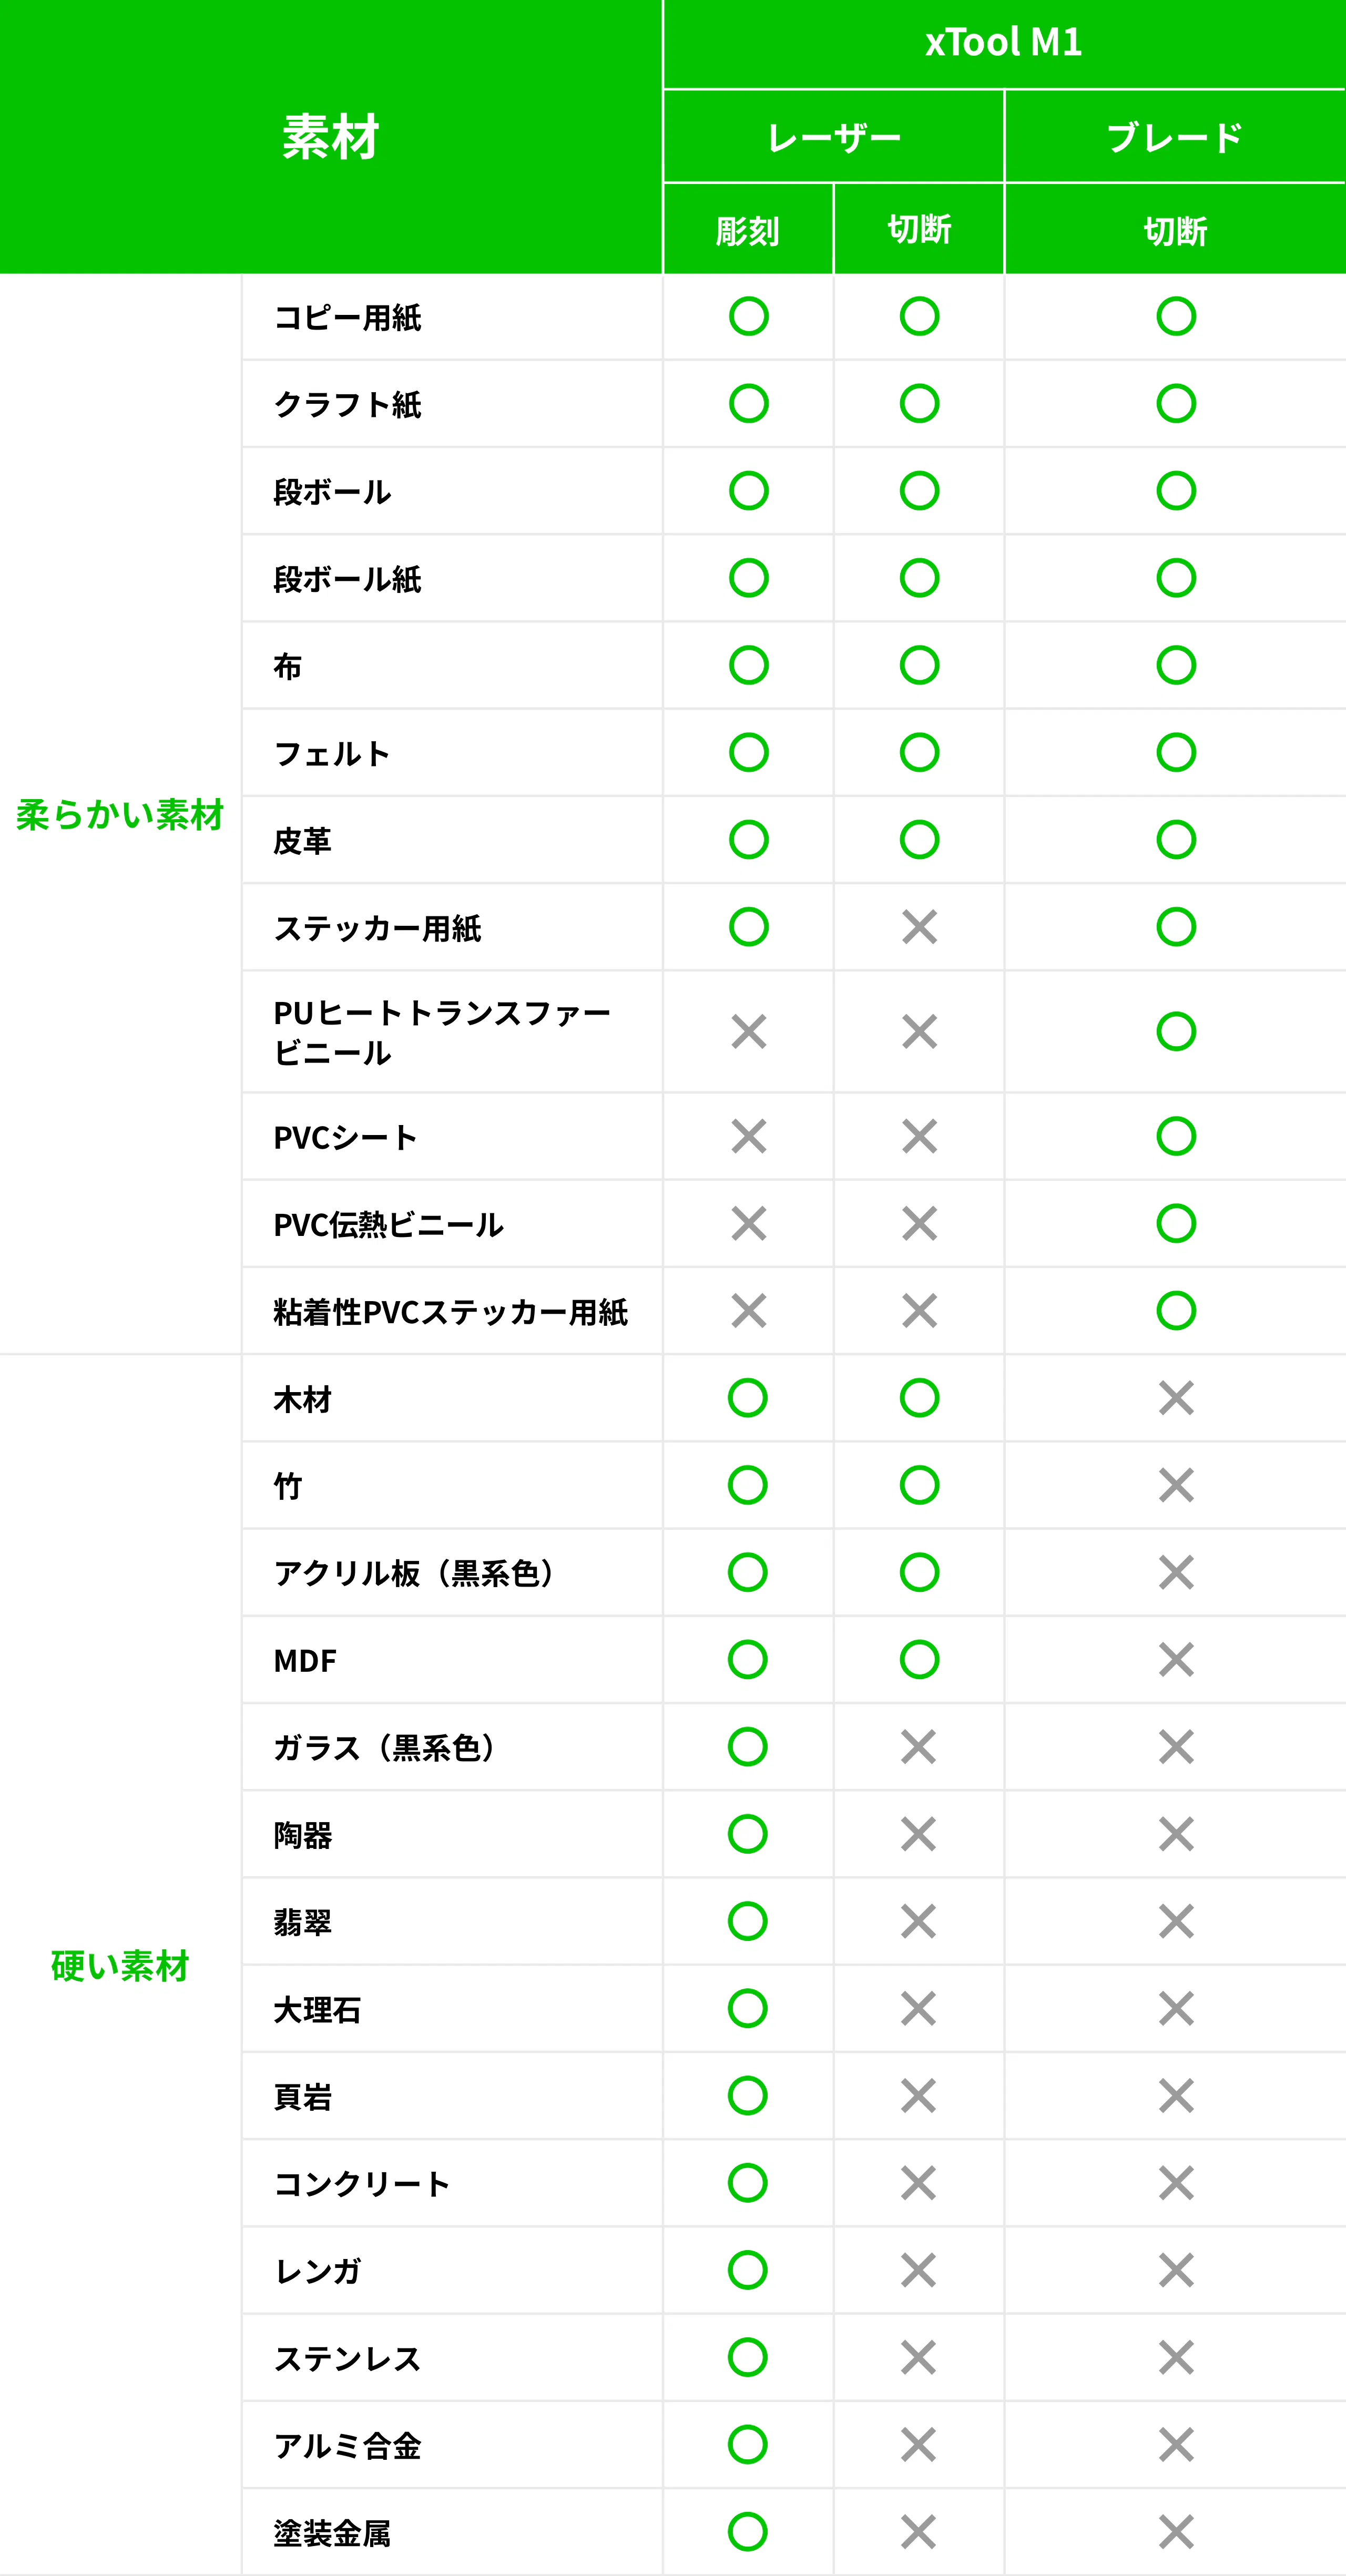
Task: Click blade cutting cross for 木材 row
Action: coord(1176,1398)
